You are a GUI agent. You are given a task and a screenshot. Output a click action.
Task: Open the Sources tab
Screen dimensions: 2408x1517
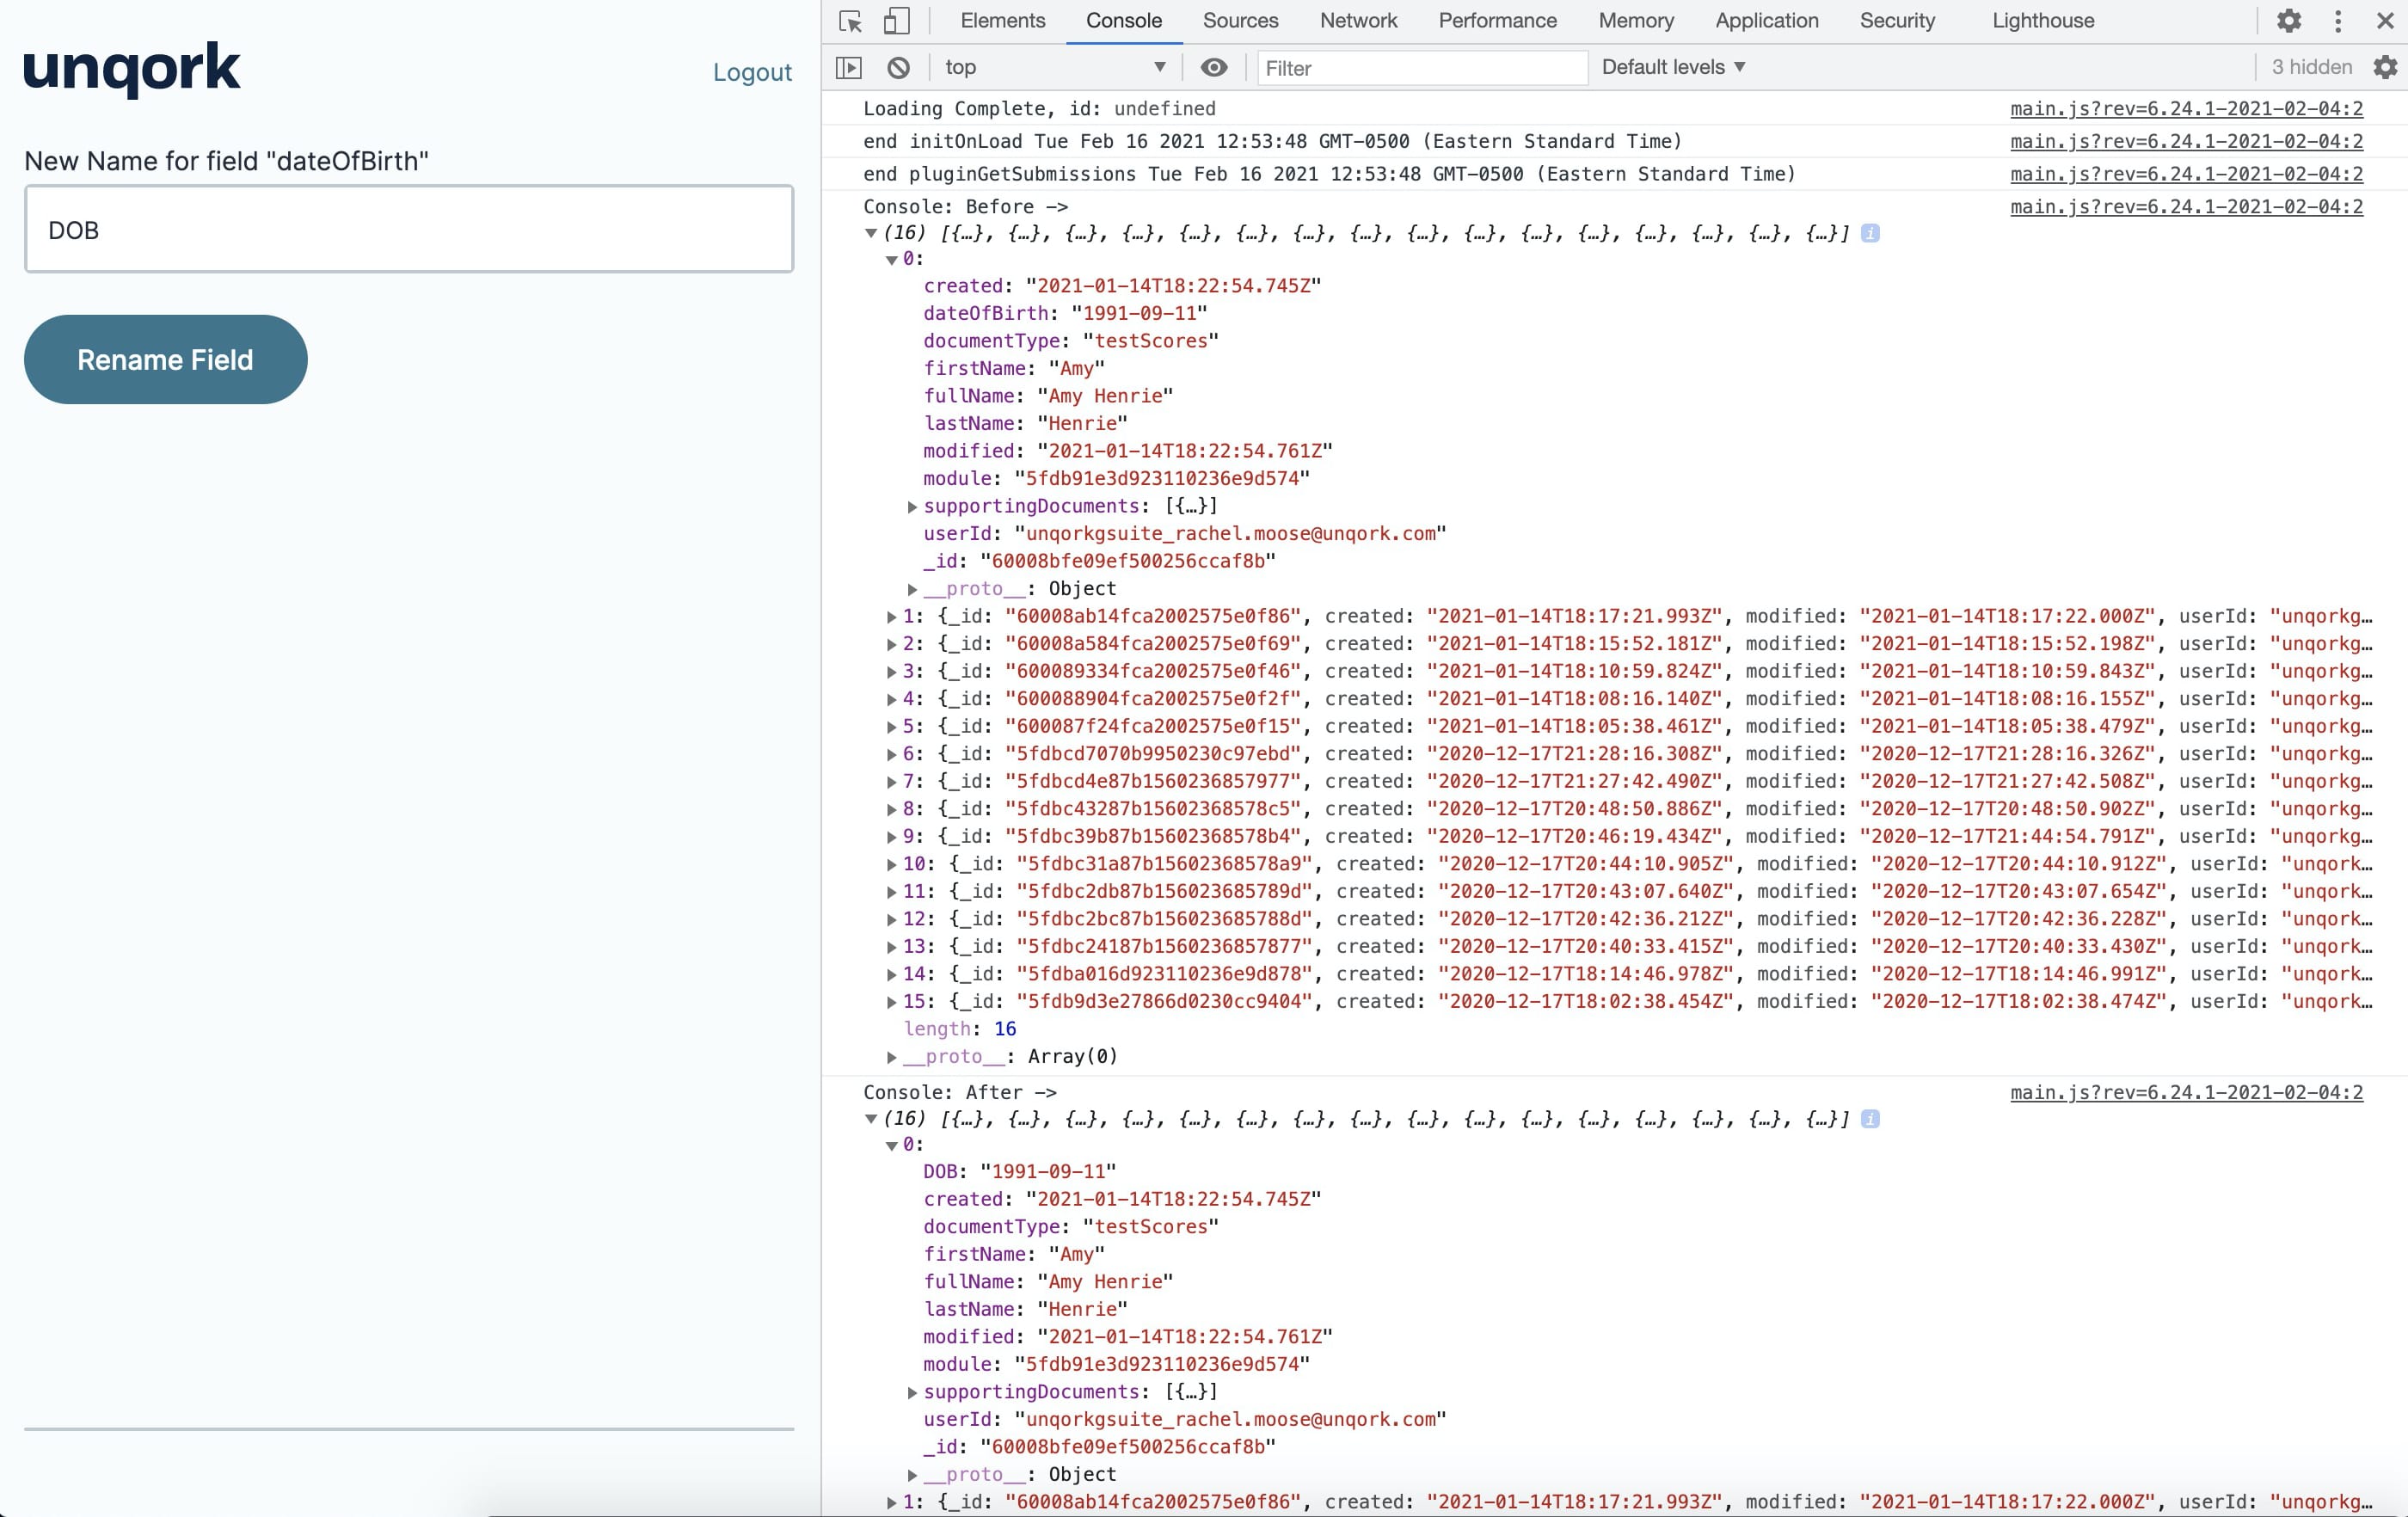coord(1240,21)
